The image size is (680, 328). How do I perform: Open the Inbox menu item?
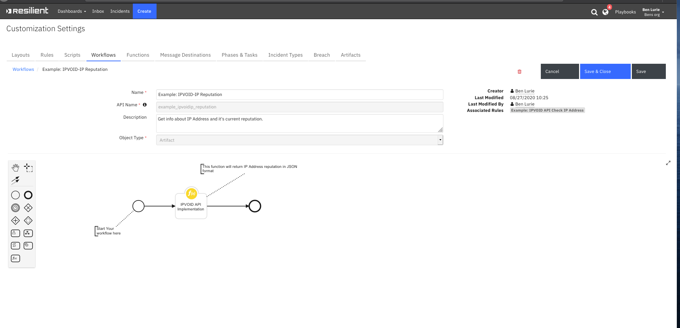[x=98, y=11]
